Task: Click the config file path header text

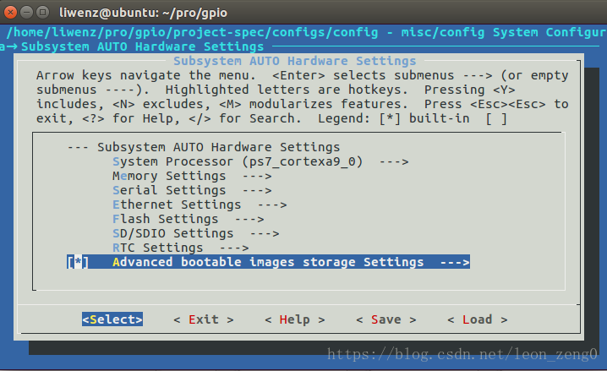Action: (x=192, y=32)
